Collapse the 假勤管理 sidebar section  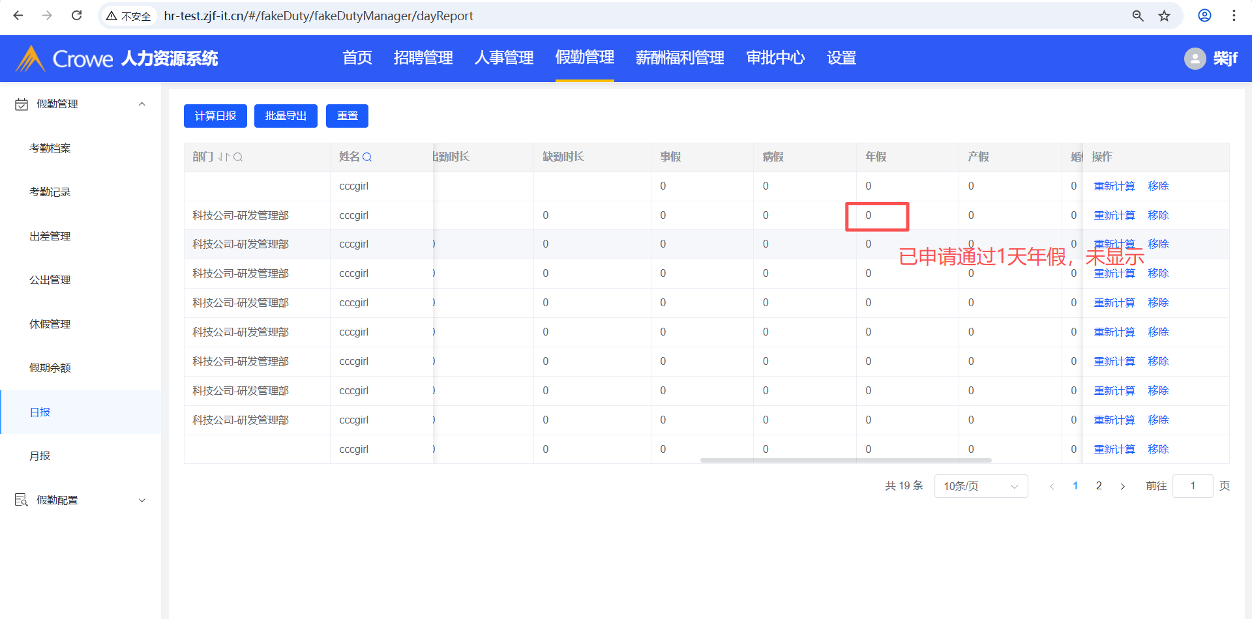coord(142,104)
